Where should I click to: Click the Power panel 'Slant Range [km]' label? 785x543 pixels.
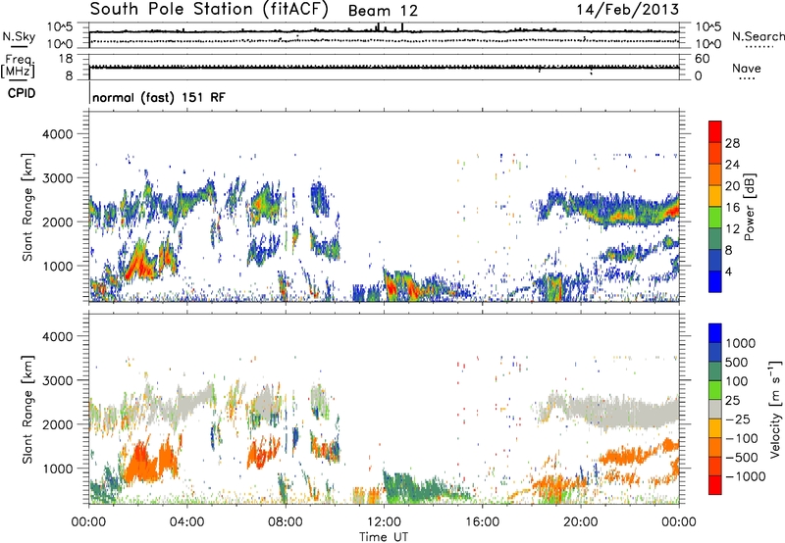point(27,207)
